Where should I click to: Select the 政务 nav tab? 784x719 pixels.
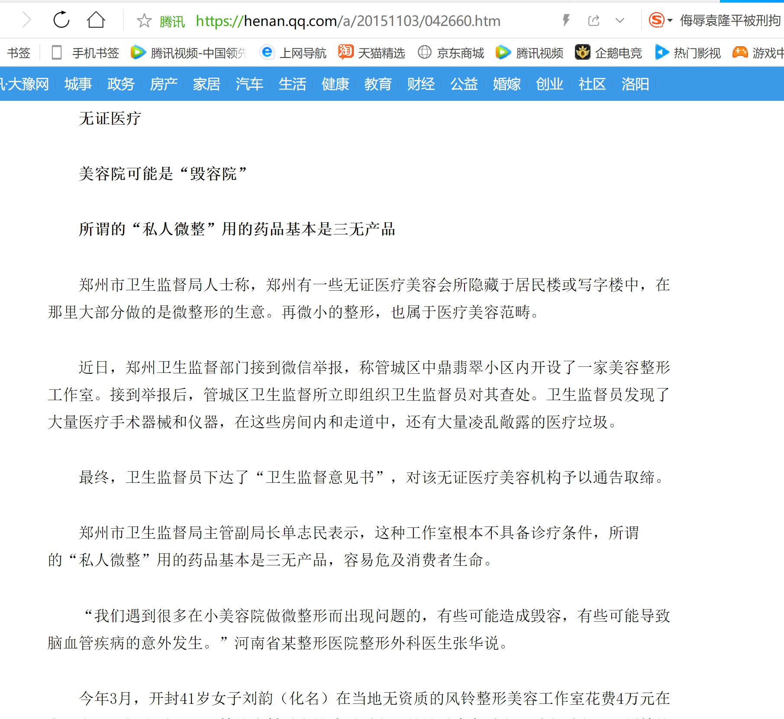(x=121, y=84)
